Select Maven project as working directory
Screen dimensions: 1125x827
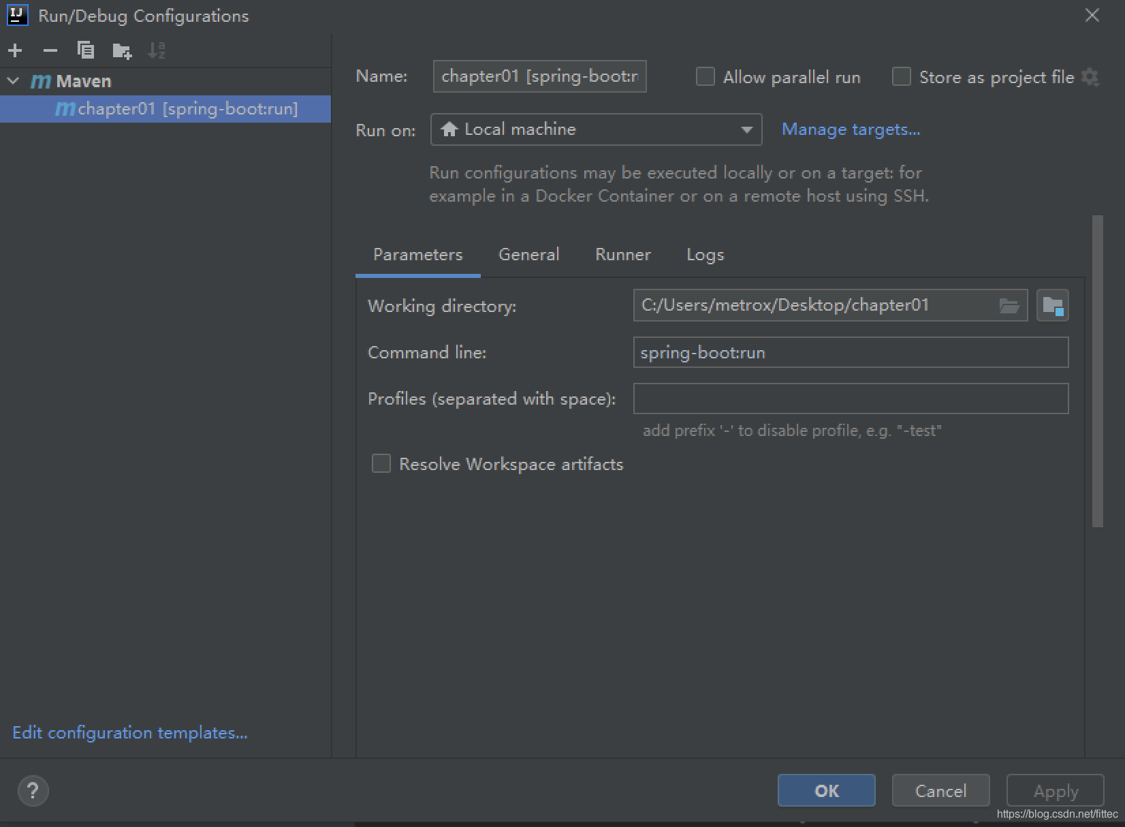(x=1053, y=305)
